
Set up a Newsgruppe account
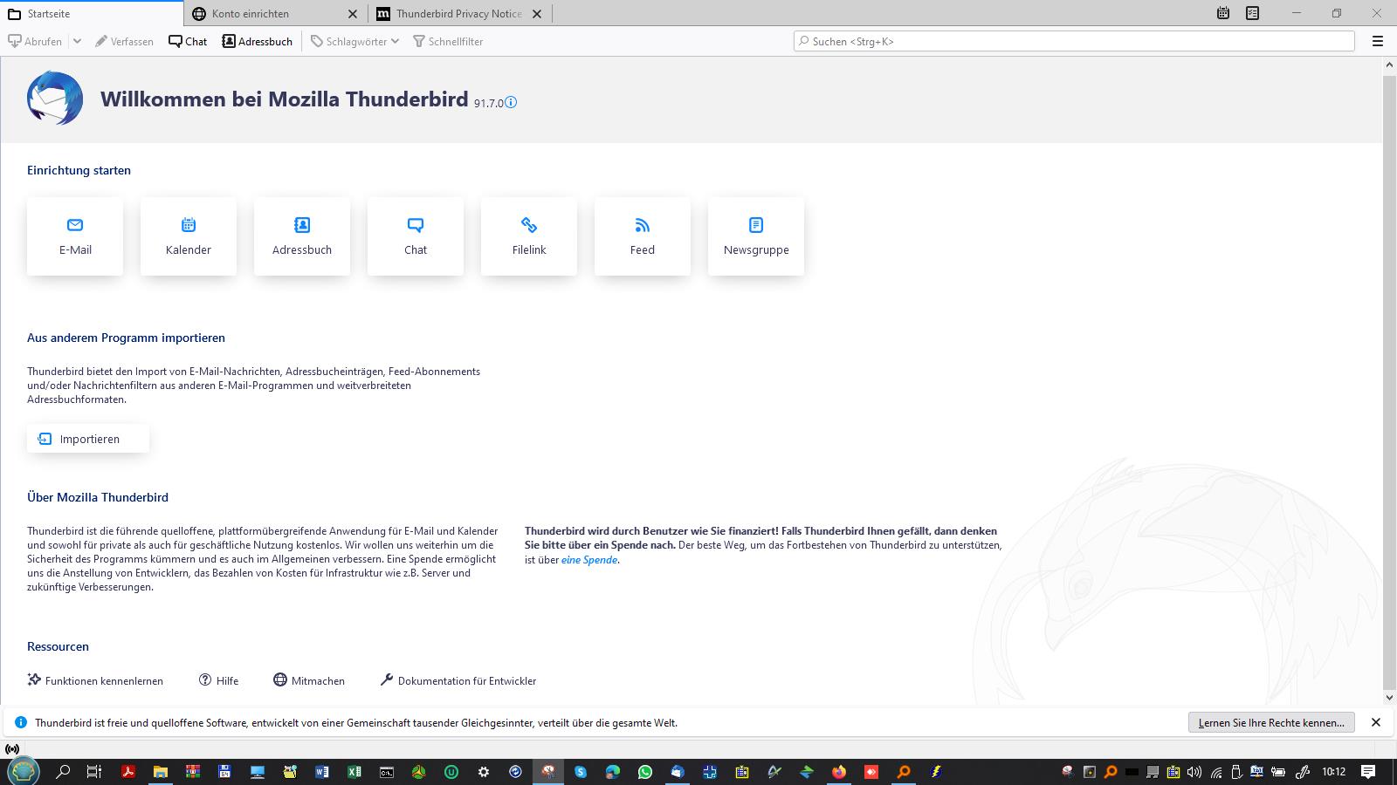[x=756, y=236]
